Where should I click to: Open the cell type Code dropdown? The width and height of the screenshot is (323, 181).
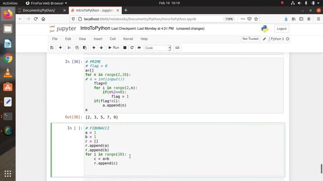(157, 48)
